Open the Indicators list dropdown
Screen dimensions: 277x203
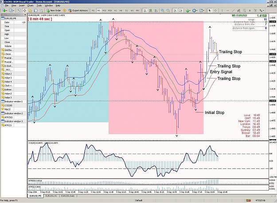click(x=188, y=11)
